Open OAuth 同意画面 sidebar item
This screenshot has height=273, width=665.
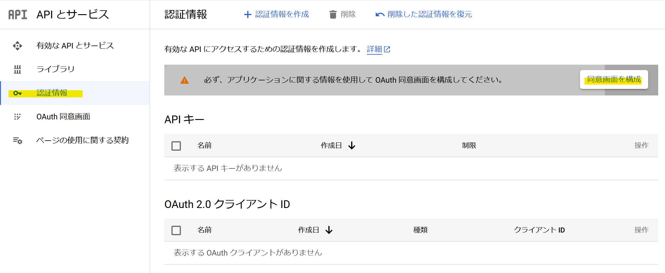pos(75,117)
